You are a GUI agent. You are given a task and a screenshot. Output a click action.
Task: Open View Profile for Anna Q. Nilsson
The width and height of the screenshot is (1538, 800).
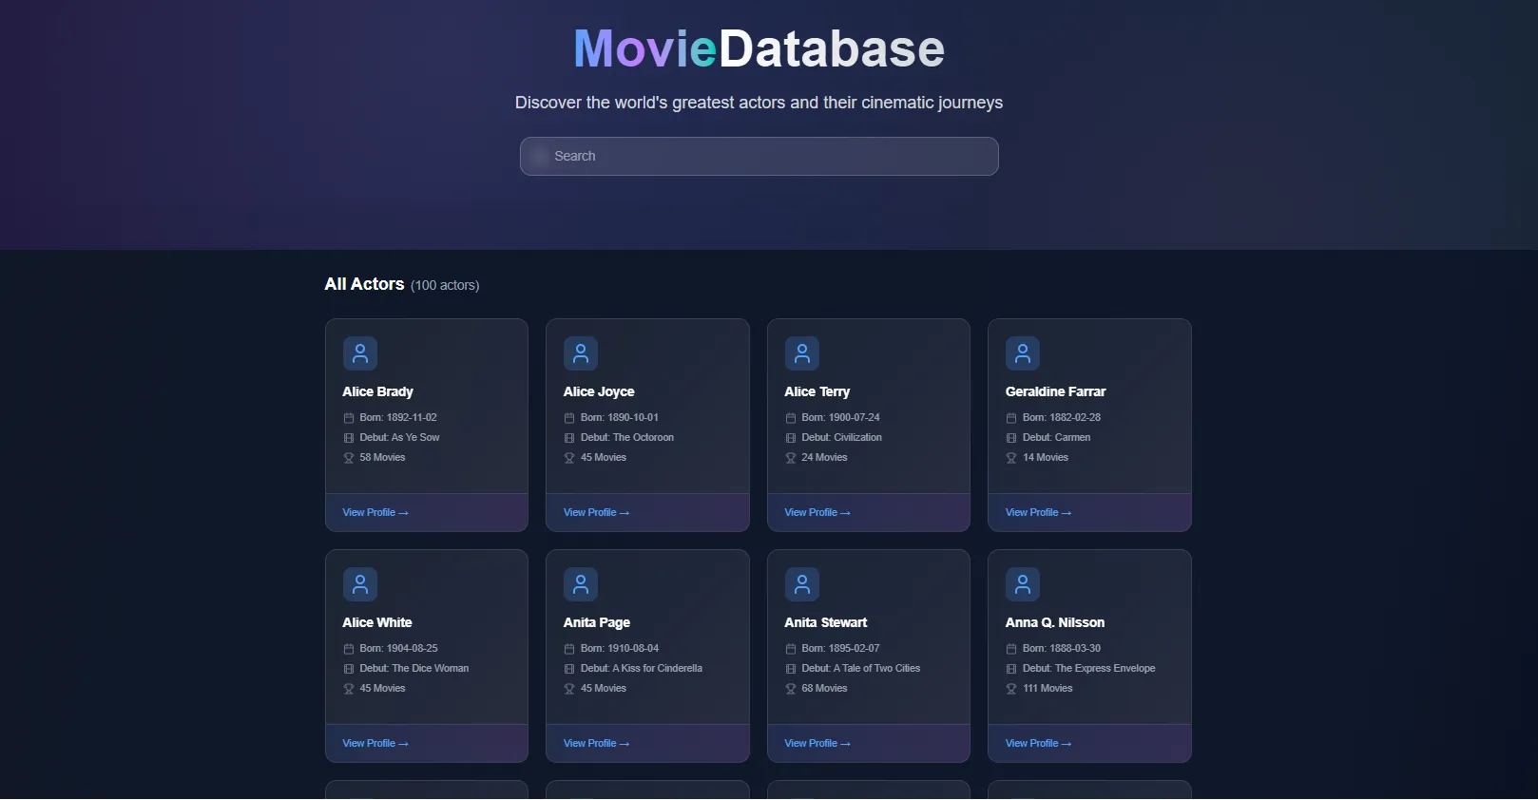click(1038, 743)
